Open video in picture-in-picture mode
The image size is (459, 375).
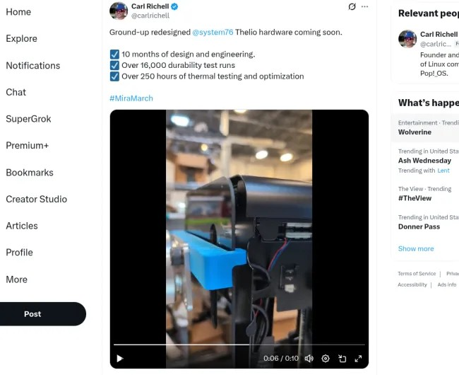click(x=342, y=359)
